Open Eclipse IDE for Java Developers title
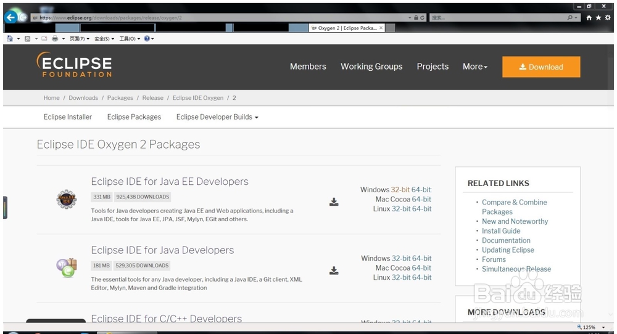 point(162,250)
